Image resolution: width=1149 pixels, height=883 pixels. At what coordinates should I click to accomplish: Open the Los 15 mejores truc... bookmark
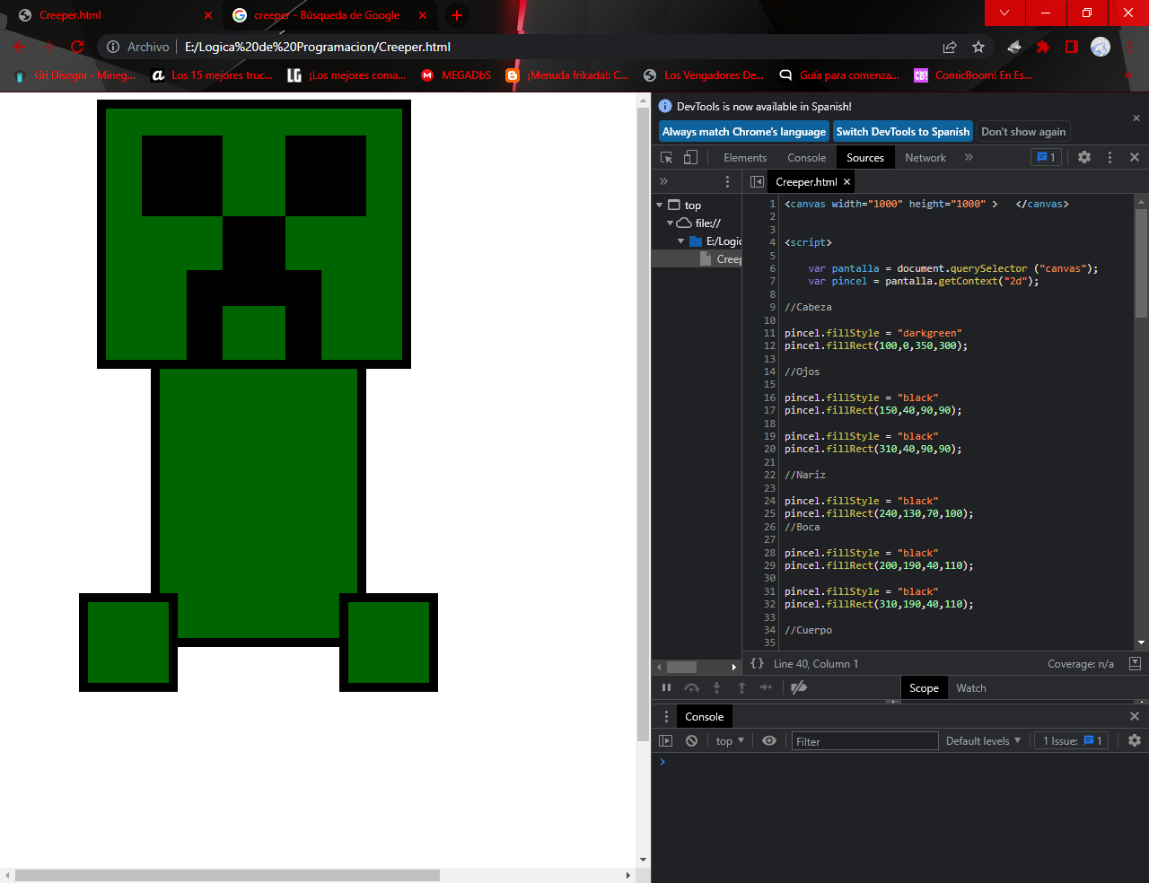[x=212, y=75]
